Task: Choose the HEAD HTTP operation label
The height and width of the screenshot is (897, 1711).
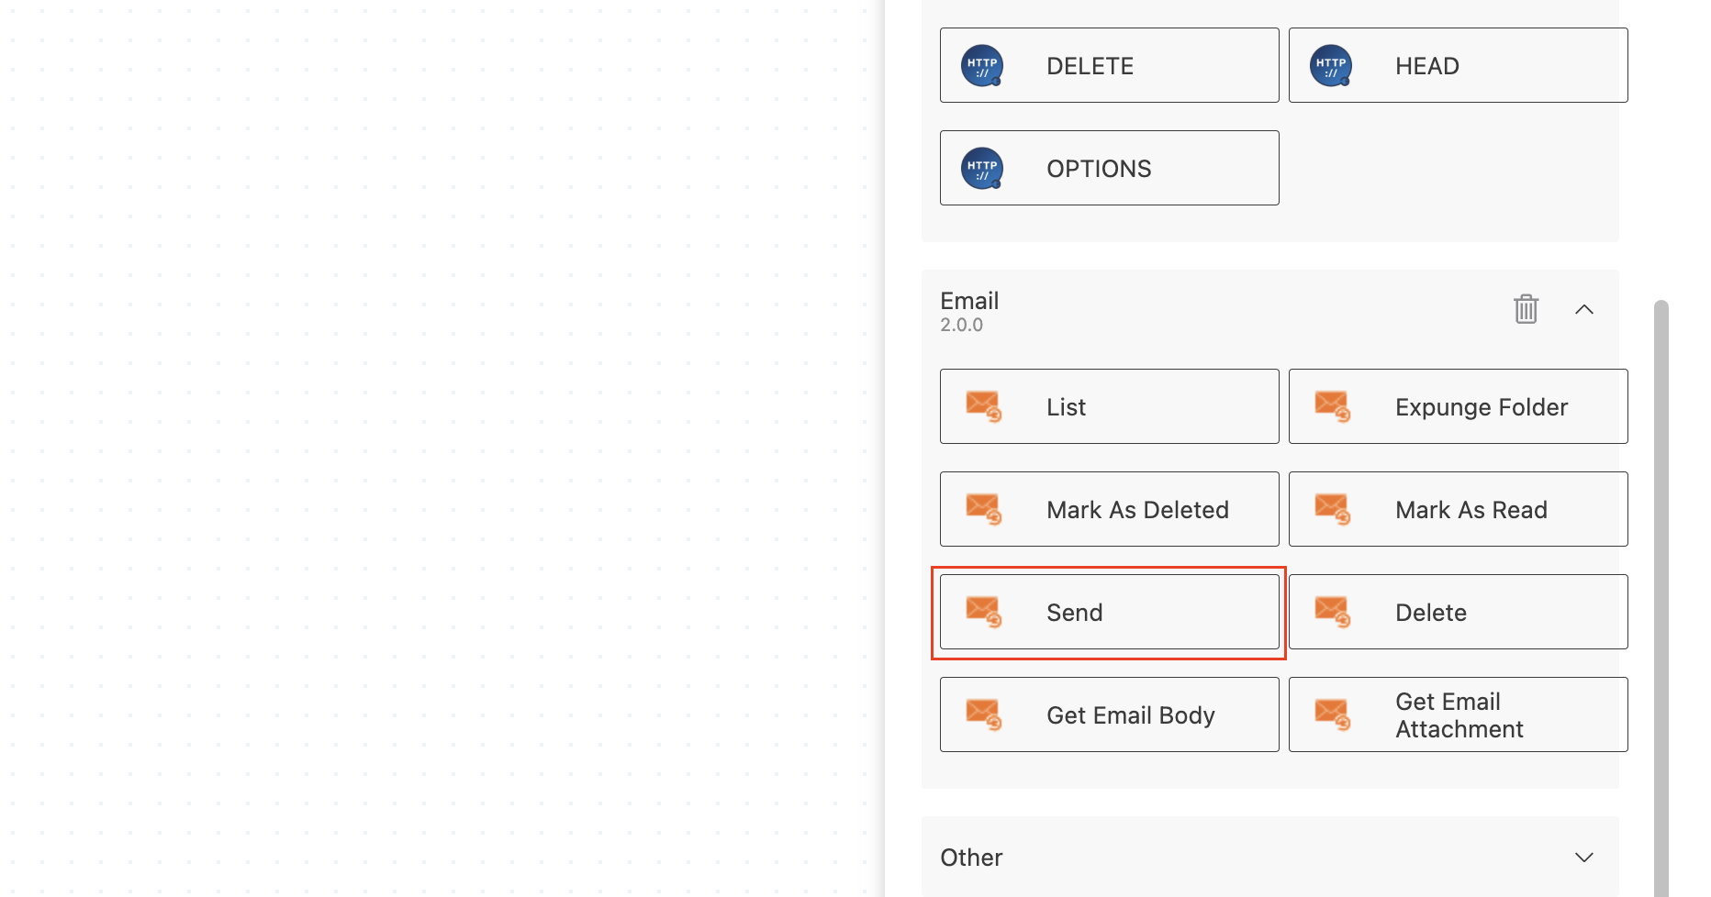Action: 1426,66
